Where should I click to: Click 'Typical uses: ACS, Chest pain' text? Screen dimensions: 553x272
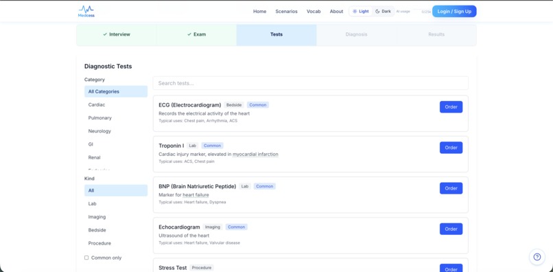(186, 161)
